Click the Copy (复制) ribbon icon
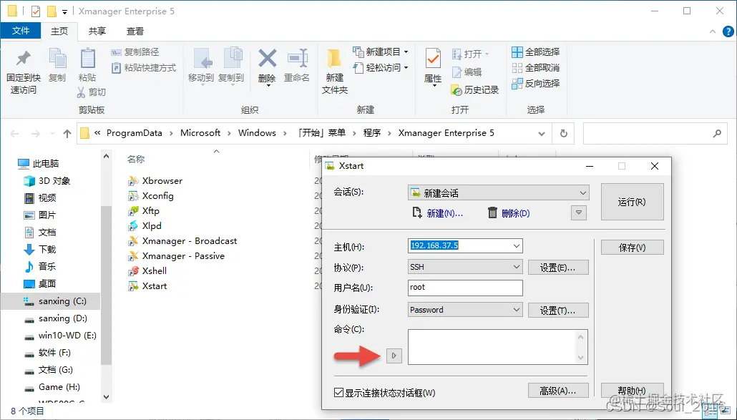737x420 pixels. (57, 59)
